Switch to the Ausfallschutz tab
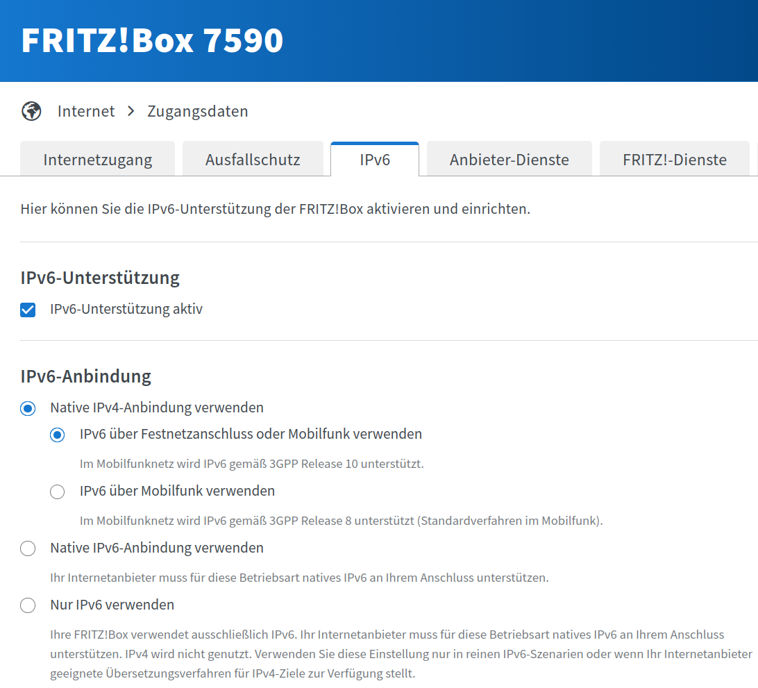758x688 pixels. (x=253, y=159)
